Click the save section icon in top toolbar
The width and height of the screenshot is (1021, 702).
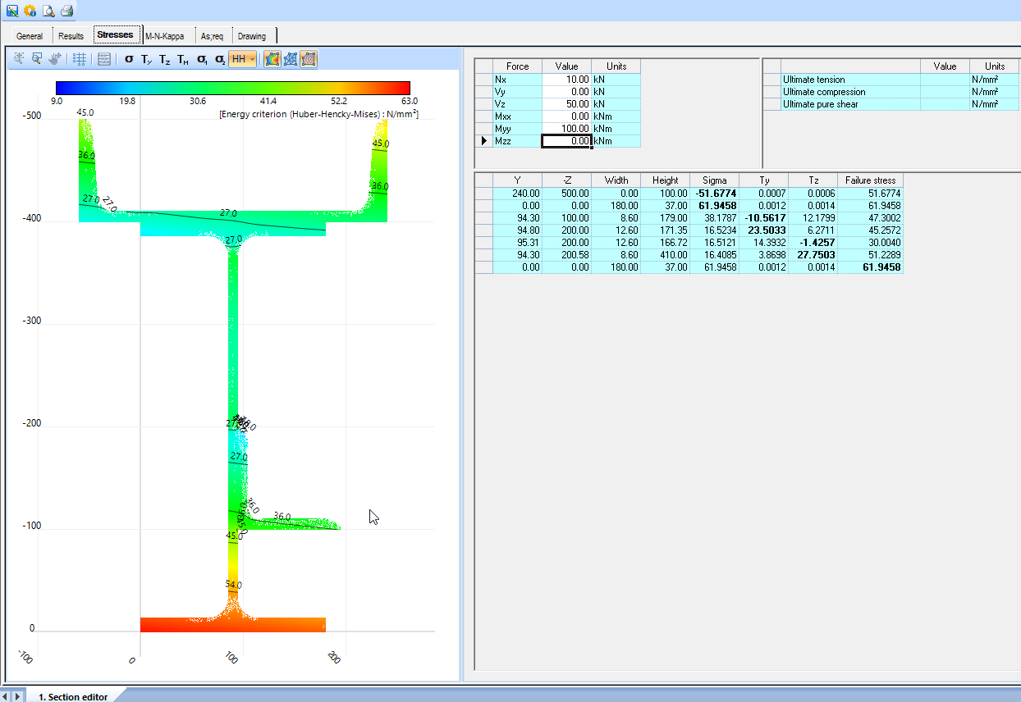click(x=12, y=11)
